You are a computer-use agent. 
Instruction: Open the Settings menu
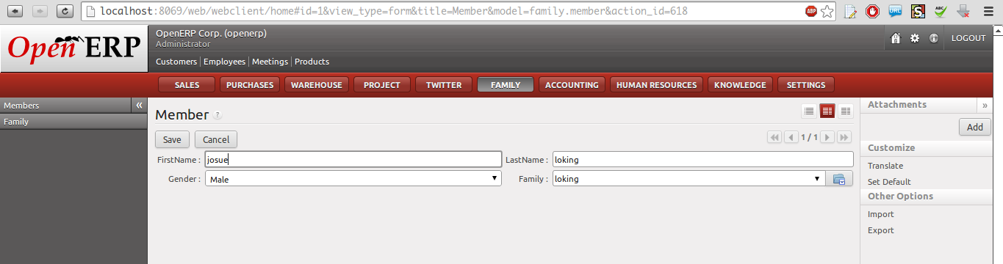click(806, 85)
